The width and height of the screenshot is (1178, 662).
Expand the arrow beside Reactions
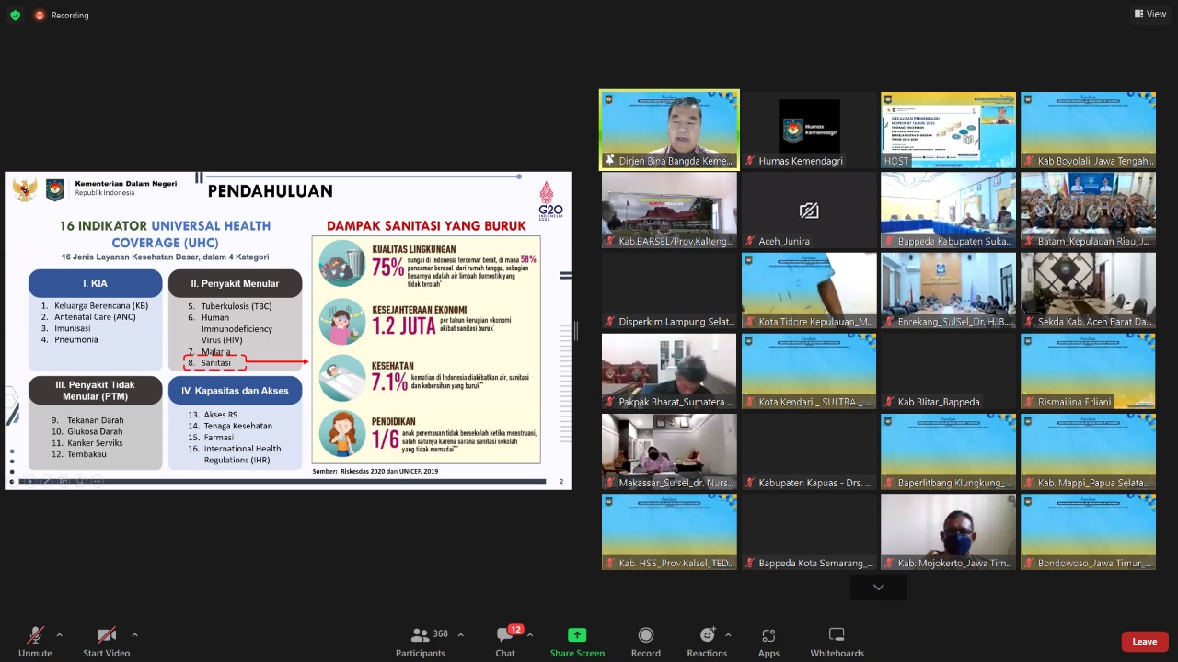[728, 634]
